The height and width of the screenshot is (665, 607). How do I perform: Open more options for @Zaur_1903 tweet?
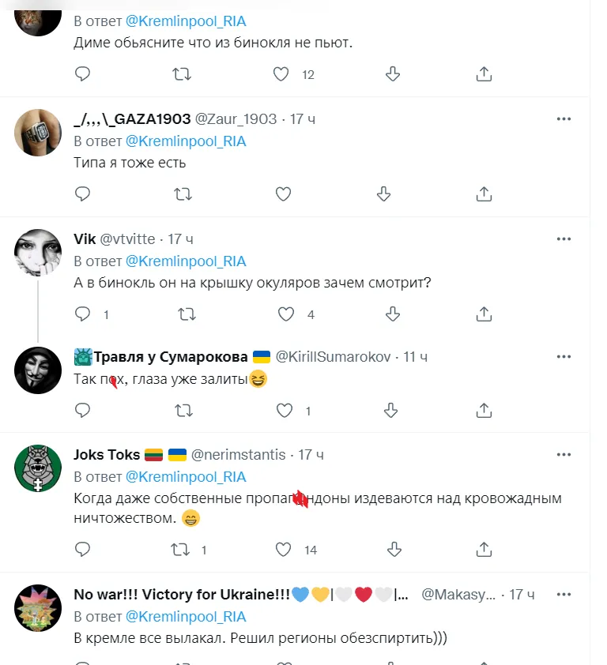(x=564, y=118)
